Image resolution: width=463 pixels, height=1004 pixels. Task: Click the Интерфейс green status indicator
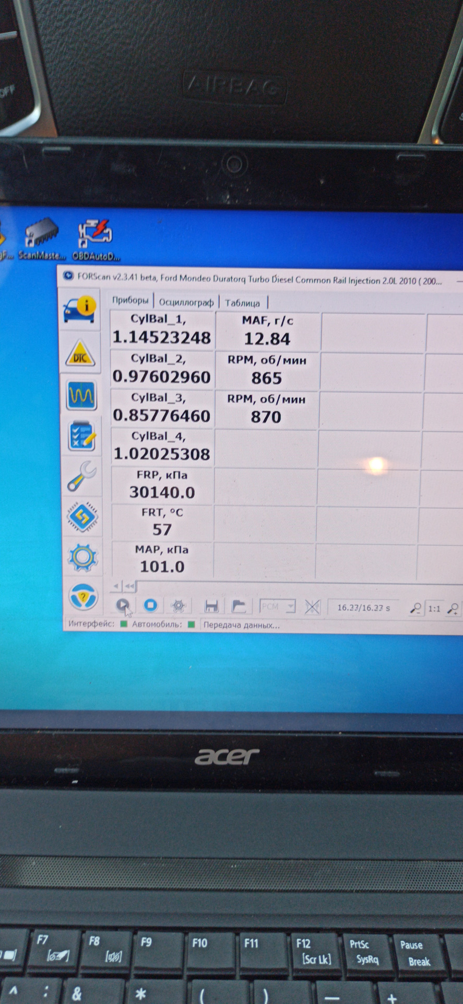pyautogui.click(x=124, y=624)
